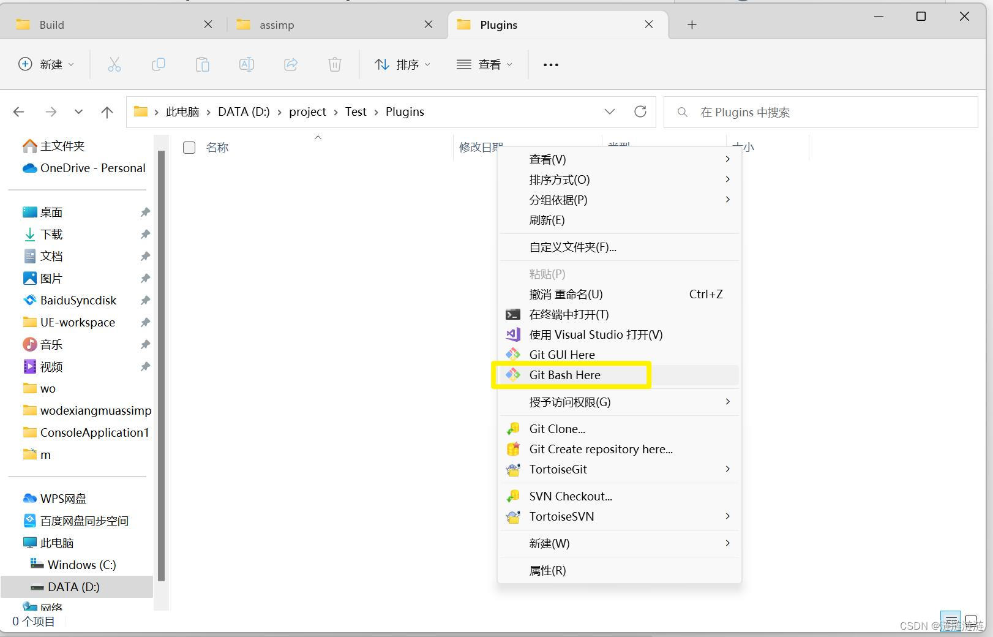
Task: Select DATA (D:) drive in sidebar
Action: tap(77, 587)
